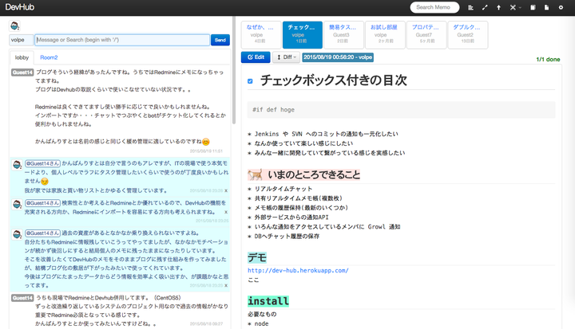Open the 'なぜか、...' memo tab

(261, 35)
